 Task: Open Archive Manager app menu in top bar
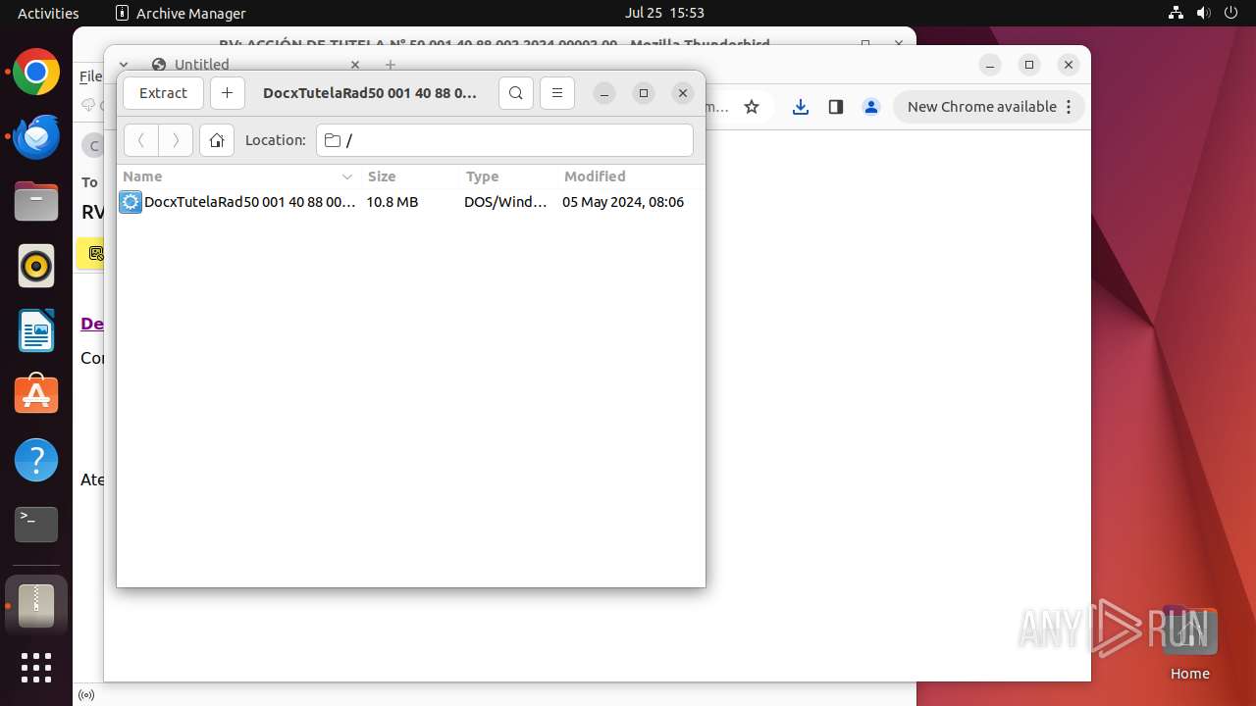(x=181, y=13)
